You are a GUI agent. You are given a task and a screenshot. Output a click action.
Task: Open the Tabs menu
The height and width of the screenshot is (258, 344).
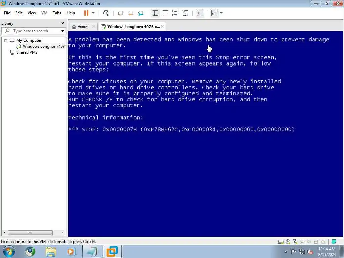pyautogui.click(x=57, y=13)
